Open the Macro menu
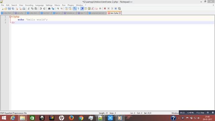 [x=57, y=5]
